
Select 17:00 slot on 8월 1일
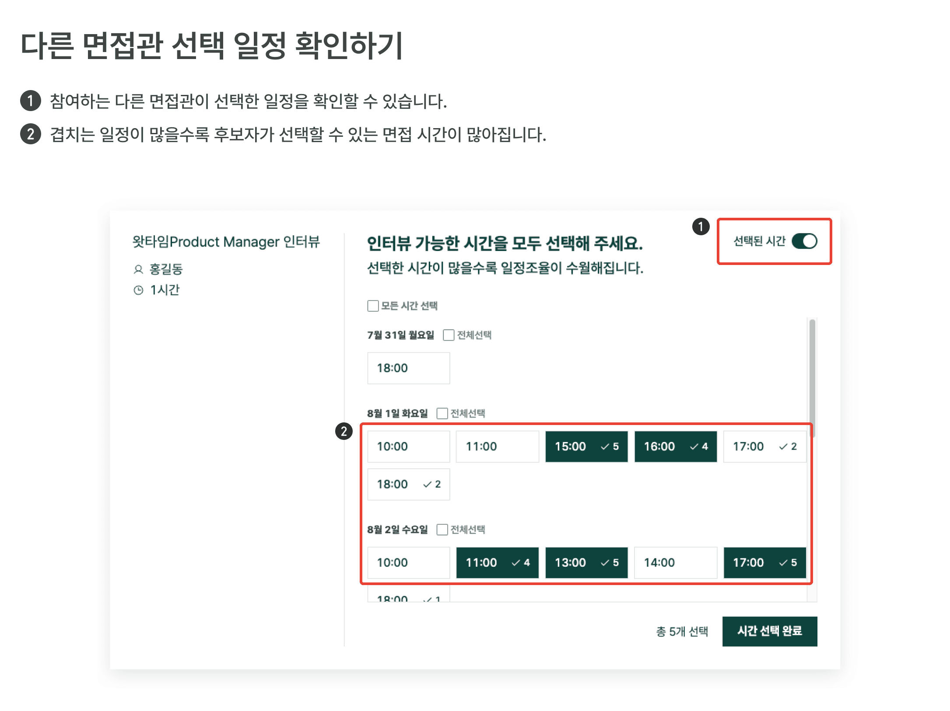coord(764,446)
